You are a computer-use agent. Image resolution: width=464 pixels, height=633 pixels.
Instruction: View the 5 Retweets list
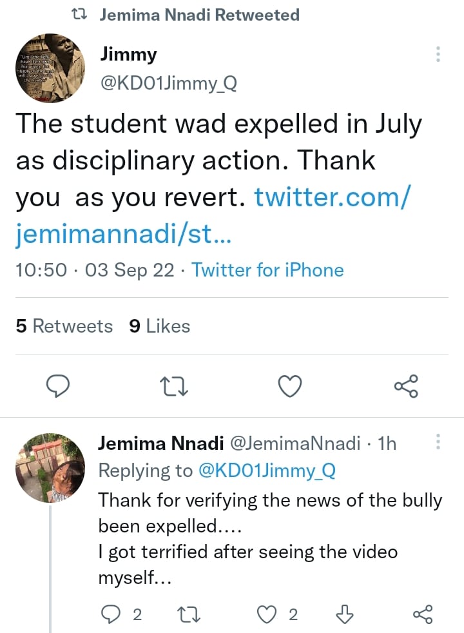pyautogui.click(x=64, y=326)
